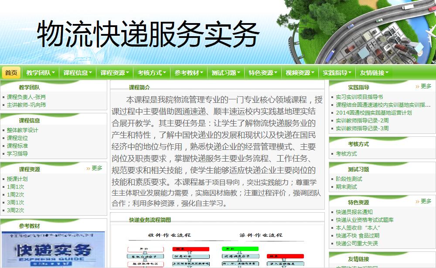Open the 友情链接 nav menu

[374, 73]
